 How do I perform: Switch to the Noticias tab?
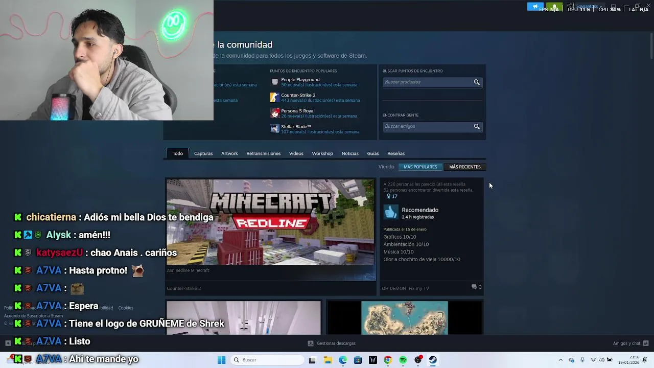(x=350, y=153)
